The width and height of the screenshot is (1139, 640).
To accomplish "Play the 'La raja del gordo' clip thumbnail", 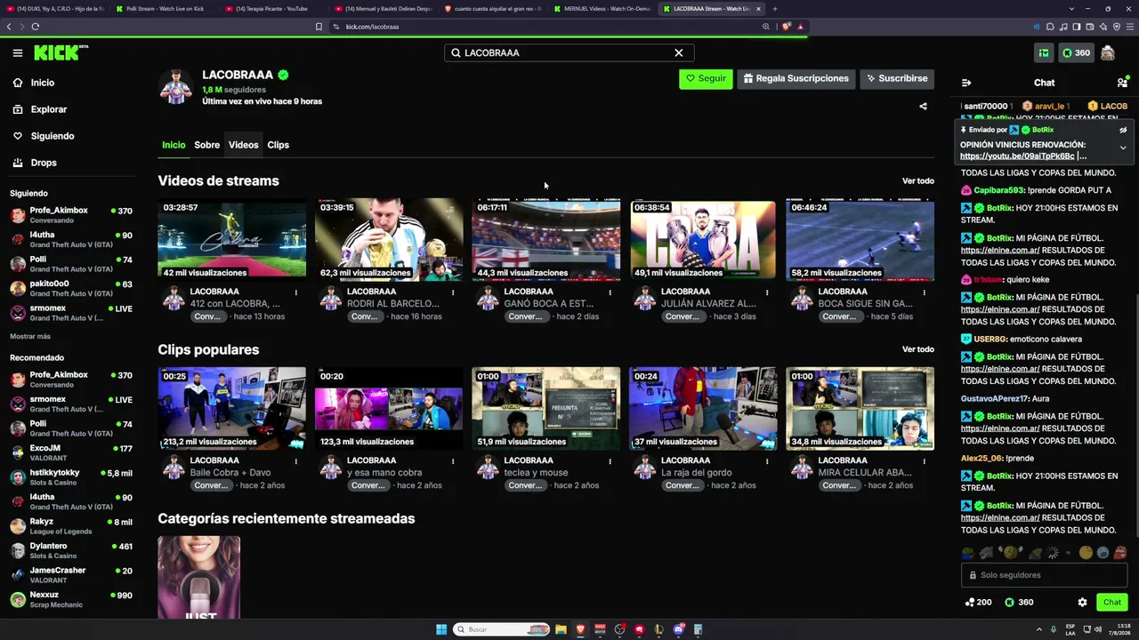I will click(x=703, y=408).
